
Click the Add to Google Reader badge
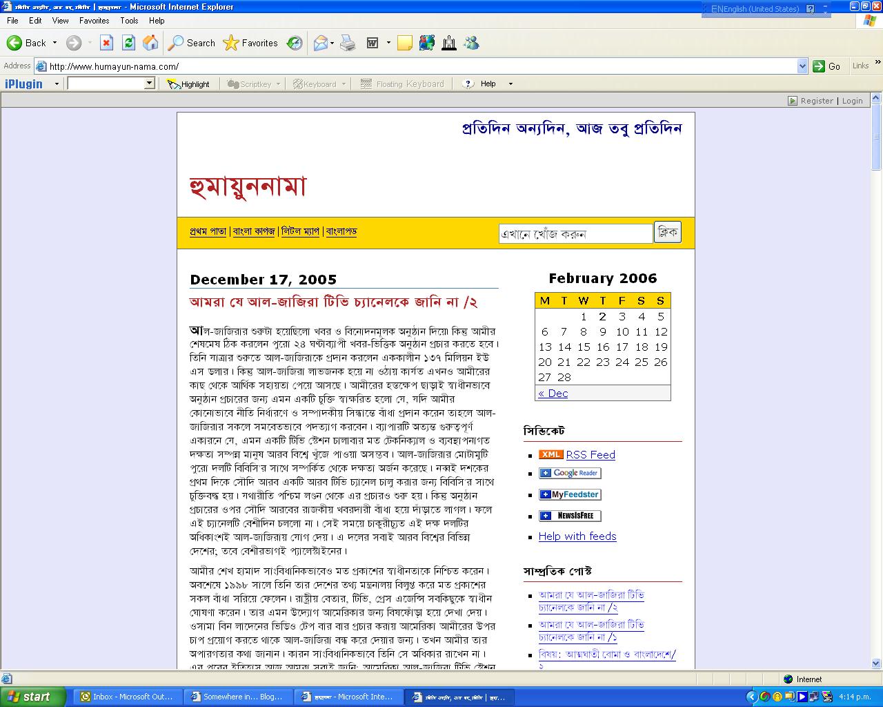coord(570,473)
